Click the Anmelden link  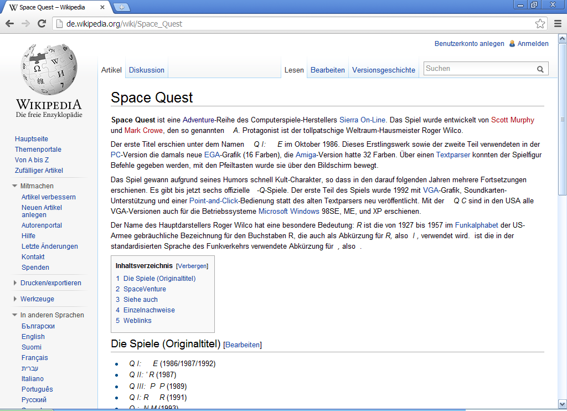click(x=533, y=44)
